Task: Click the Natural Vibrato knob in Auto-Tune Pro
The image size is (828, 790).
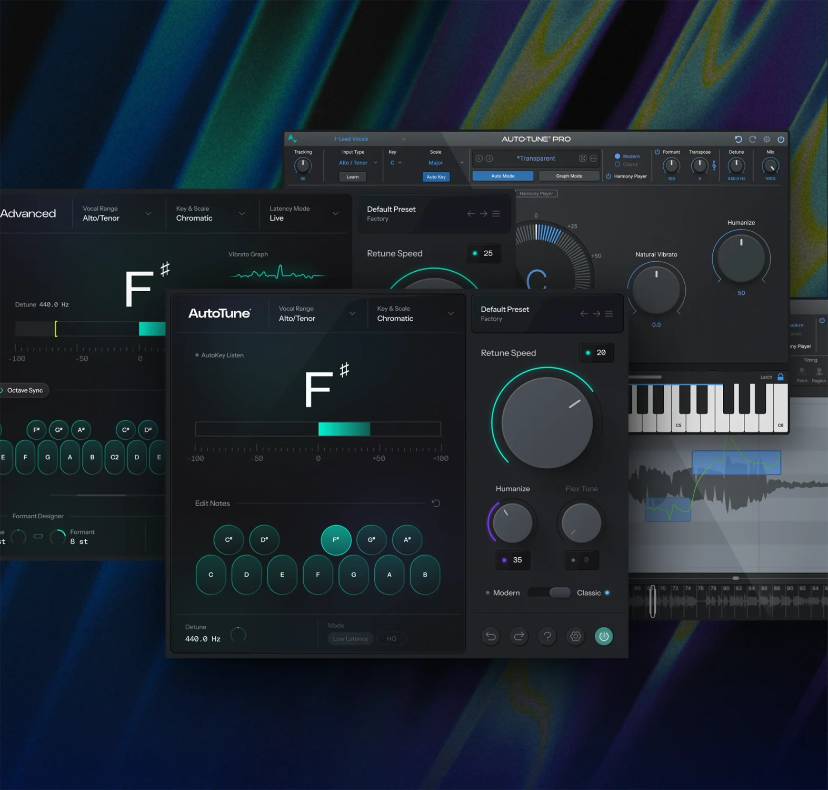Action: pyautogui.click(x=656, y=290)
